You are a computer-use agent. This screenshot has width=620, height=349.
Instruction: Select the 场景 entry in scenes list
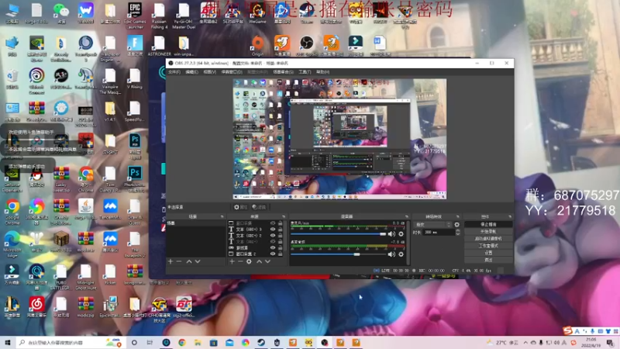(196, 223)
